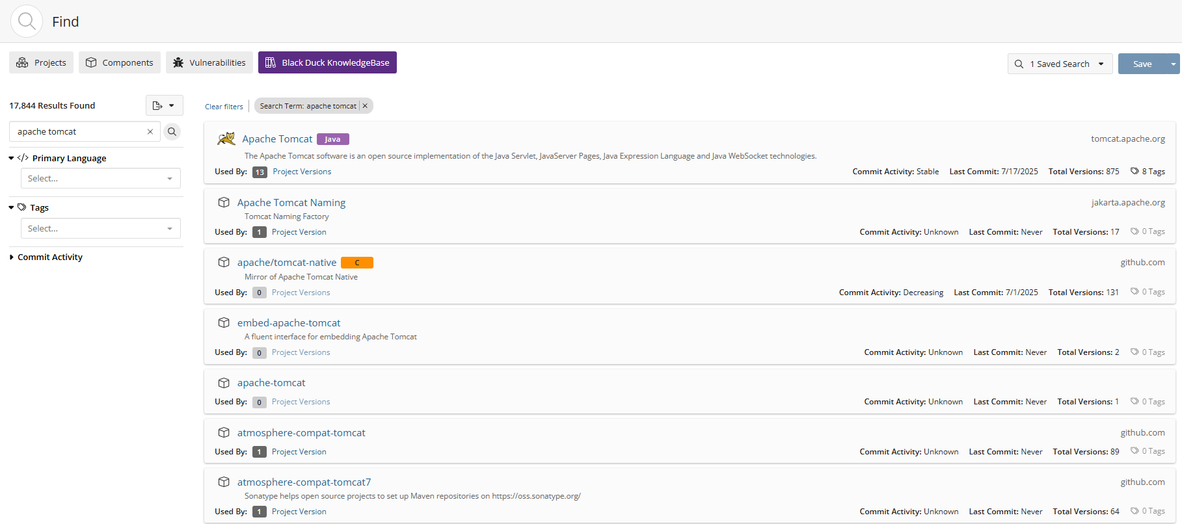The image size is (1182, 524).
Task: Click the Clear filters link
Action: tap(224, 107)
